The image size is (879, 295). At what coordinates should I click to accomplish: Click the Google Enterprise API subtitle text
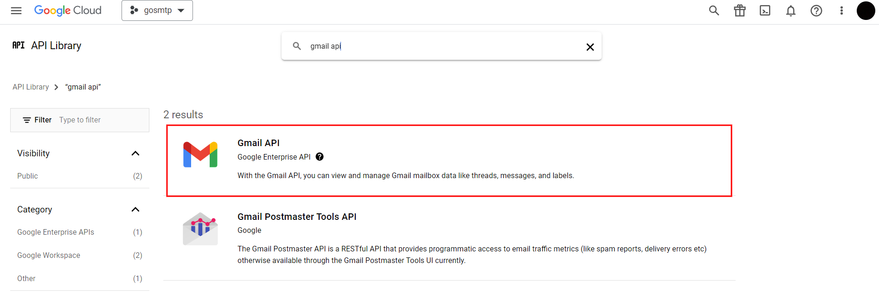pyautogui.click(x=274, y=157)
